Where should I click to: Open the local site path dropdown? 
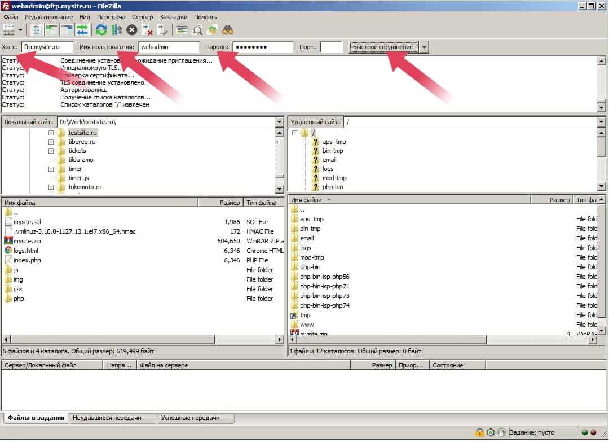click(x=279, y=122)
